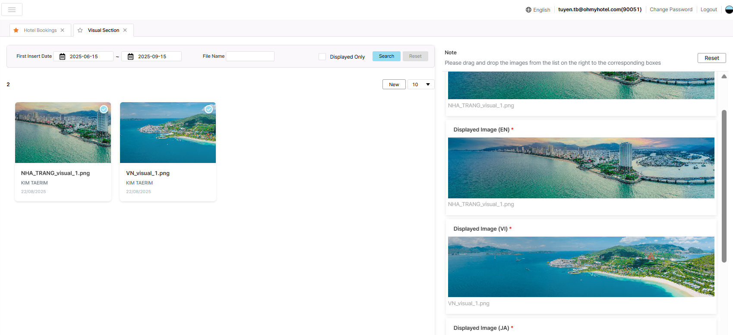
Task: Click into the File Name input field
Action: tap(250, 56)
